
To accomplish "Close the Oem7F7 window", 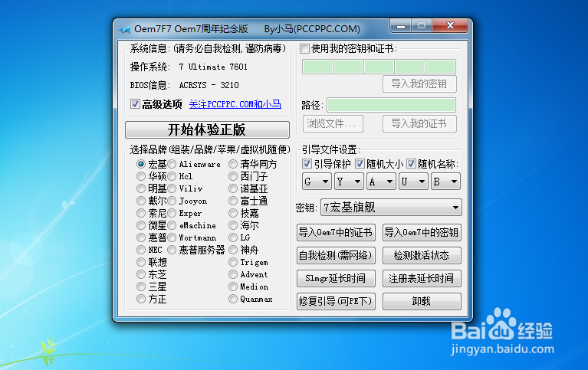I will 450,26.
